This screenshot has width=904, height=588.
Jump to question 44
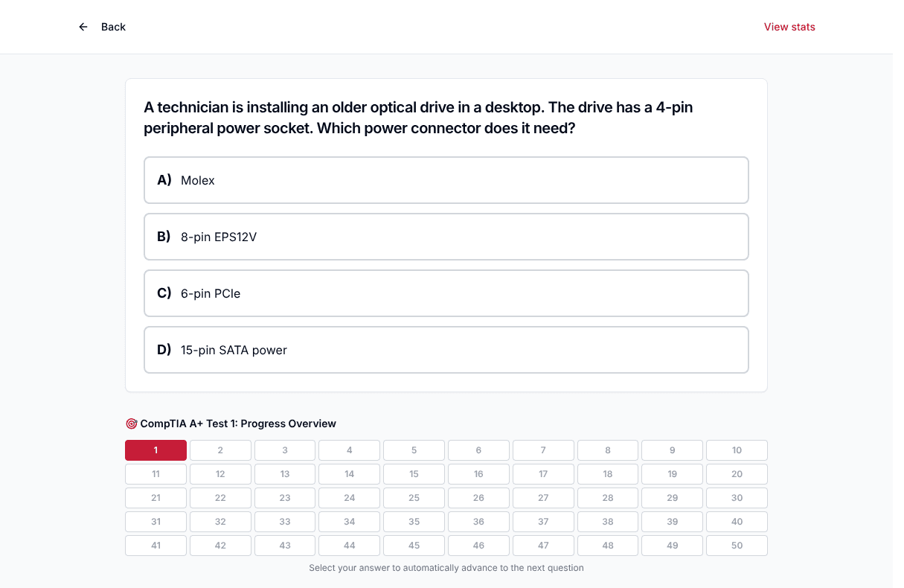coord(350,546)
